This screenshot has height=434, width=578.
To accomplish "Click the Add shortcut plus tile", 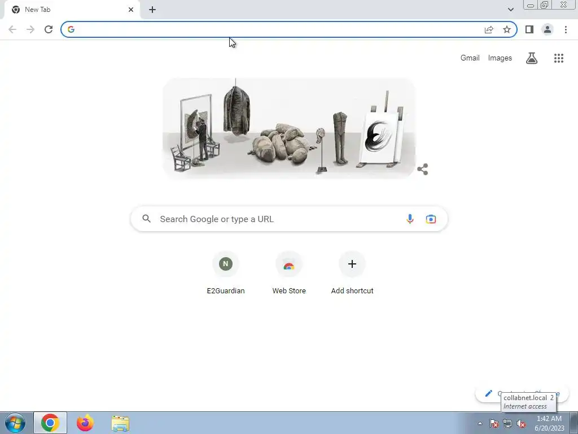I will (x=352, y=273).
